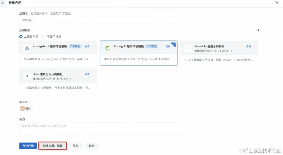Click 主机部署编排应用模板 description text
283x155 pixels.
coord(57,88)
